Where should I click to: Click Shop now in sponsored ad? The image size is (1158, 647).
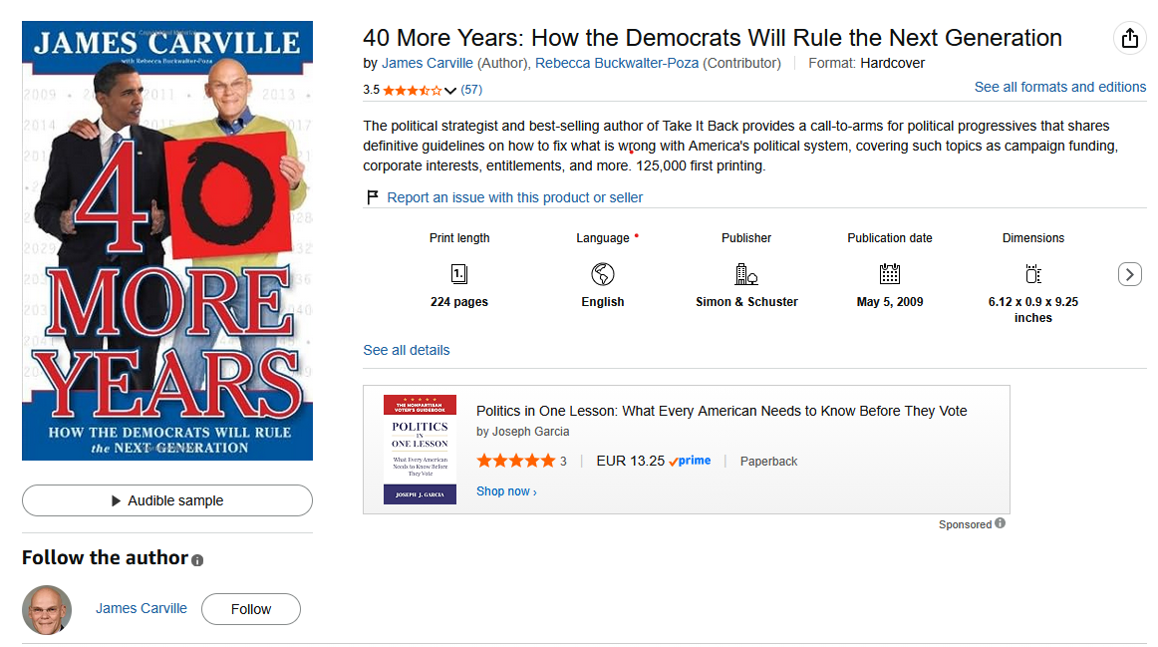click(x=506, y=491)
